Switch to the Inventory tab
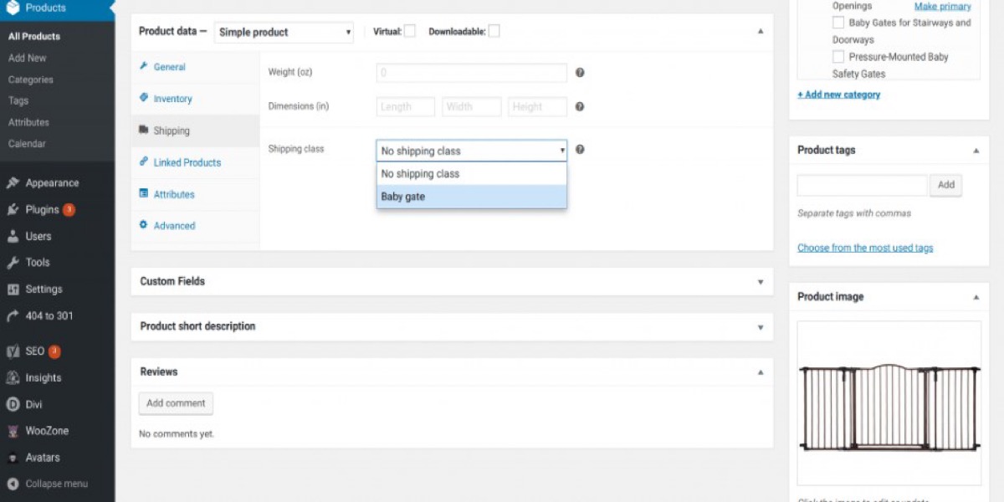 pos(172,99)
